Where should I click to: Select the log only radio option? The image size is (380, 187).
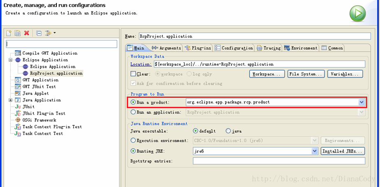click(189, 74)
